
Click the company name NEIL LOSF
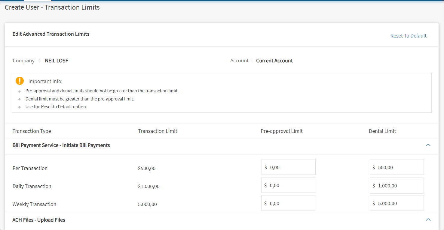tap(57, 61)
